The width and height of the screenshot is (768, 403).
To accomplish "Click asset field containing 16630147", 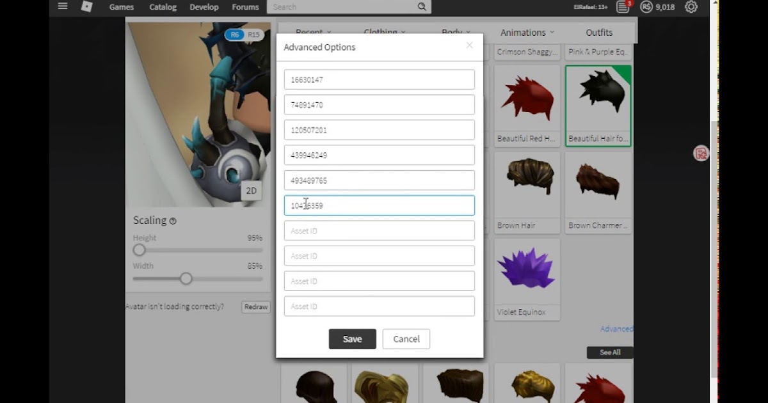I will coord(380,80).
